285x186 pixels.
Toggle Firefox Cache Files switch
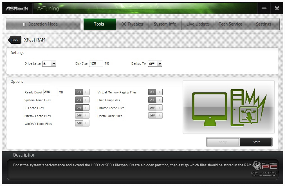pos(82,116)
